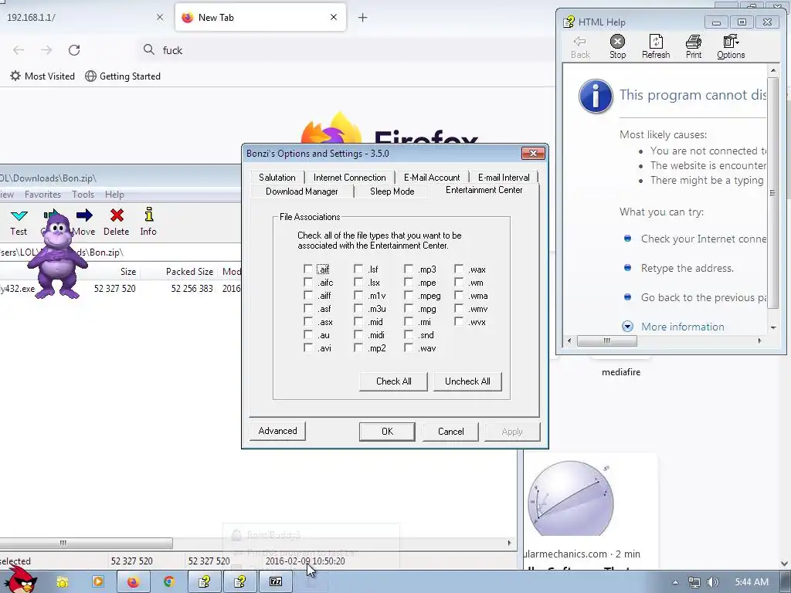
Task: Click the Refresh icon in HTML Help
Action: click(656, 42)
